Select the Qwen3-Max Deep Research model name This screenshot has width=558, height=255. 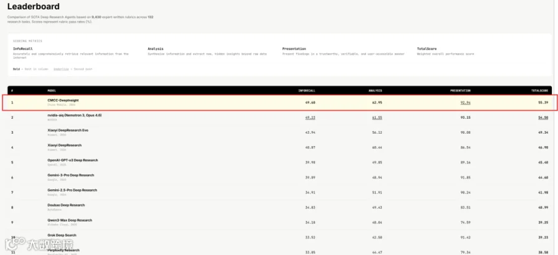[x=69, y=220]
